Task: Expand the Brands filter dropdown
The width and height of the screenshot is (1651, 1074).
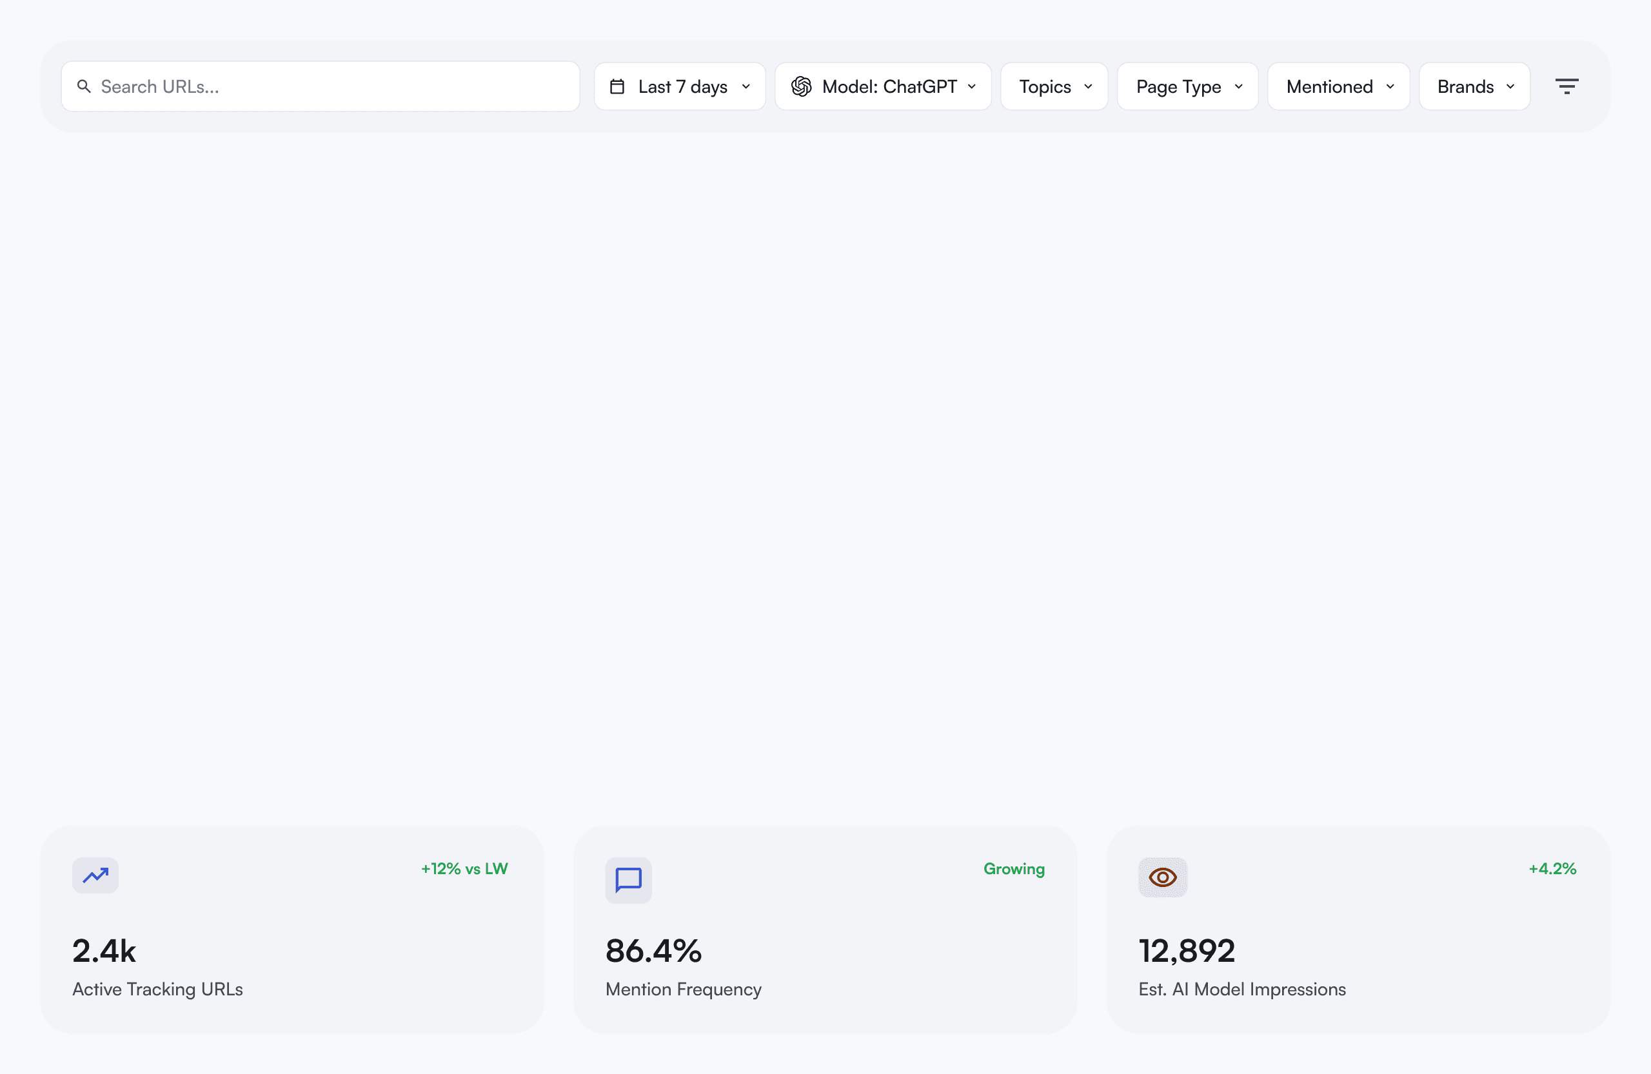Action: coord(1474,86)
